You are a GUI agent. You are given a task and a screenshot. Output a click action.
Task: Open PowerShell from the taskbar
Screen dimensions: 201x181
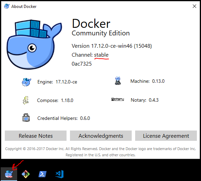(x=43, y=174)
